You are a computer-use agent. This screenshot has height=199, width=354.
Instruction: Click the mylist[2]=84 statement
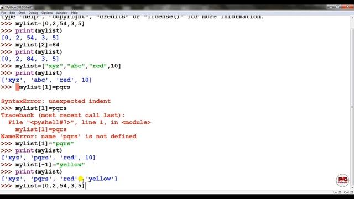coord(38,45)
